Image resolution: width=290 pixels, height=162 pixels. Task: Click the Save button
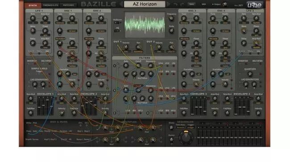(191, 4)
